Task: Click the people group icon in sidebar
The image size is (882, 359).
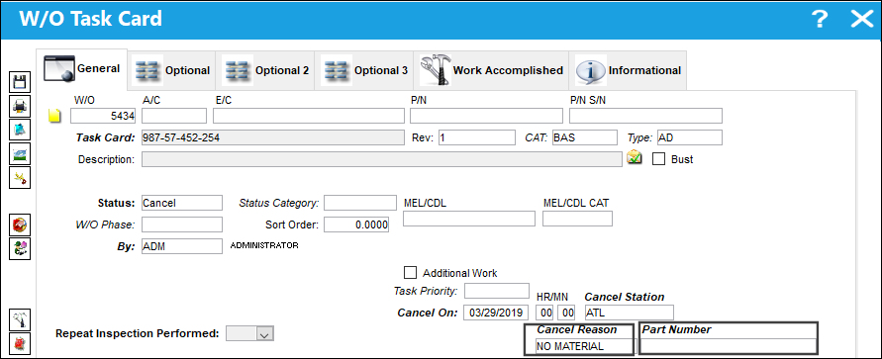Action: tap(21, 248)
